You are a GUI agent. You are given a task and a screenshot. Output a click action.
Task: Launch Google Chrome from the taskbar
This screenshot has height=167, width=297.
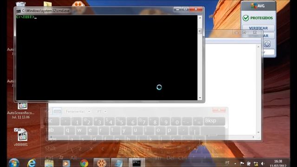coord(84,163)
